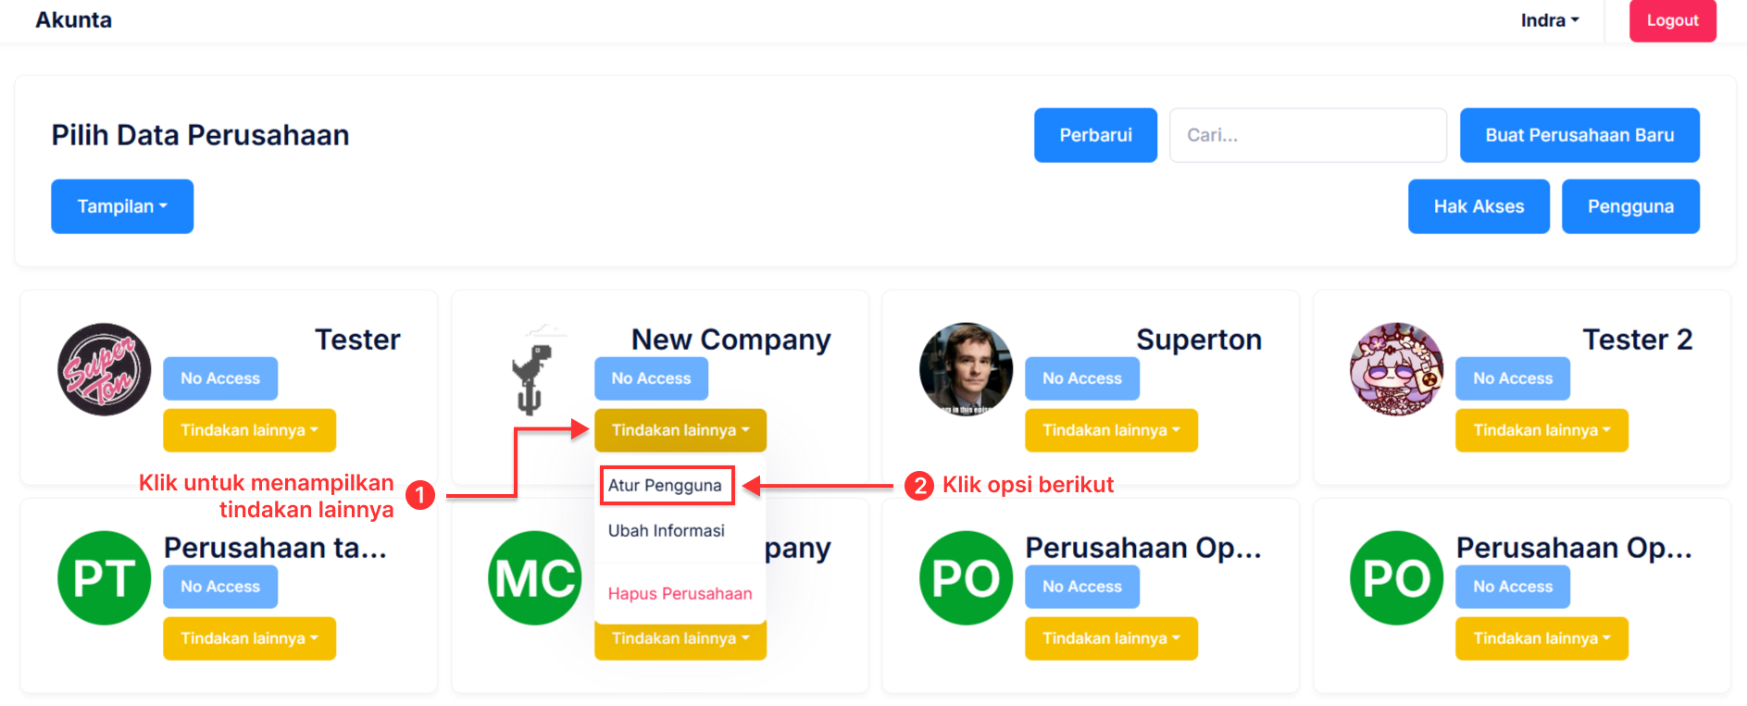Click the green MC company avatar

tap(534, 577)
